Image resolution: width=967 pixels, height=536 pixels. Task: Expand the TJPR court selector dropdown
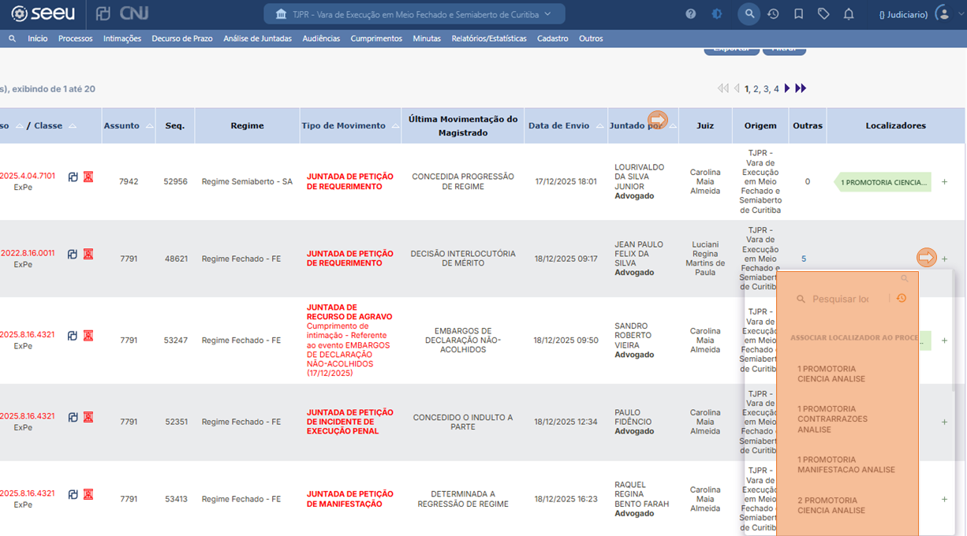414,14
